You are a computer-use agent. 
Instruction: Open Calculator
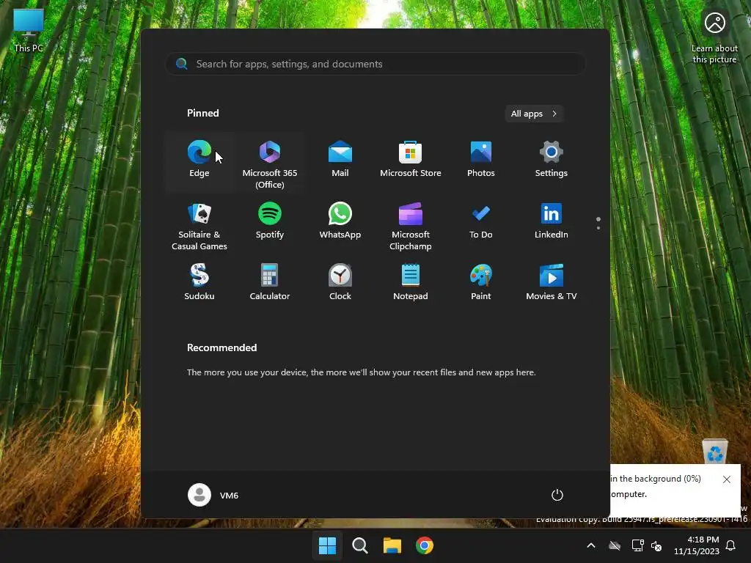pyautogui.click(x=270, y=282)
